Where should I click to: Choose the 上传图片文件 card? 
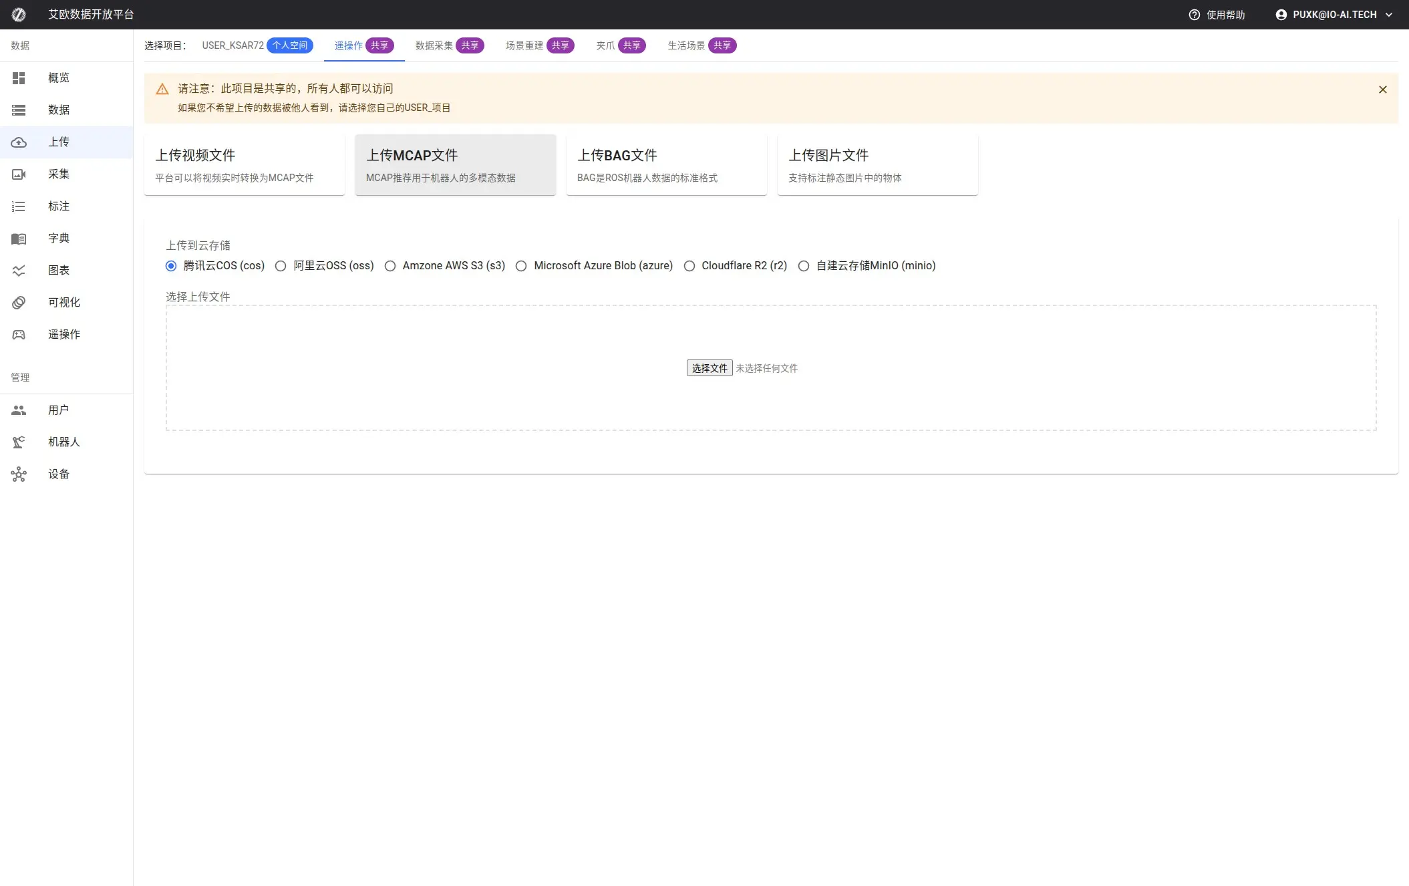(x=878, y=165)
